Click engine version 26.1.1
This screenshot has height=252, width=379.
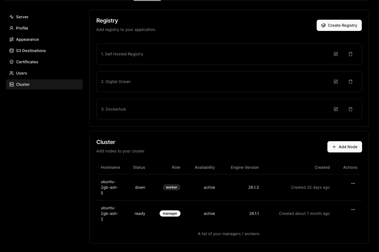pyautogui.click(x=254, y=213)
